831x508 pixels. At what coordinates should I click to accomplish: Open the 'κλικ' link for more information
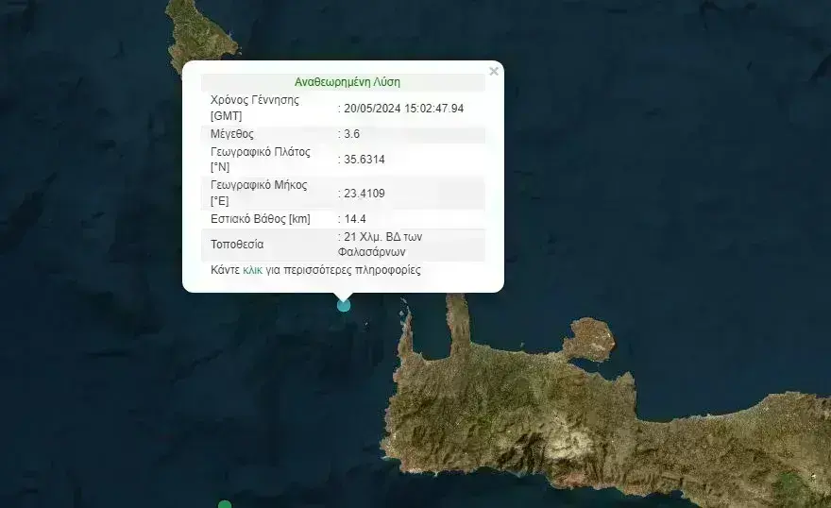252,270
